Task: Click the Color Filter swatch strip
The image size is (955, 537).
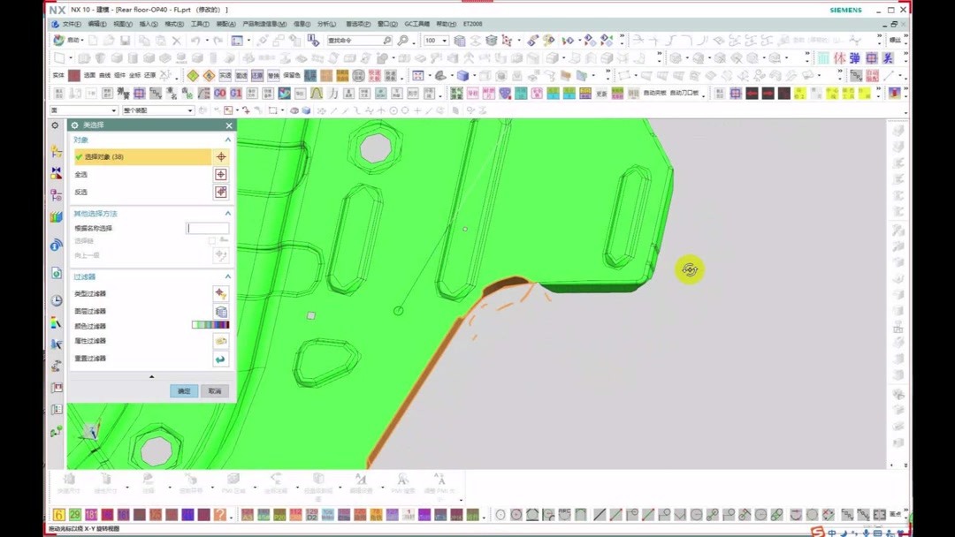Action: (x=210, y=324)
